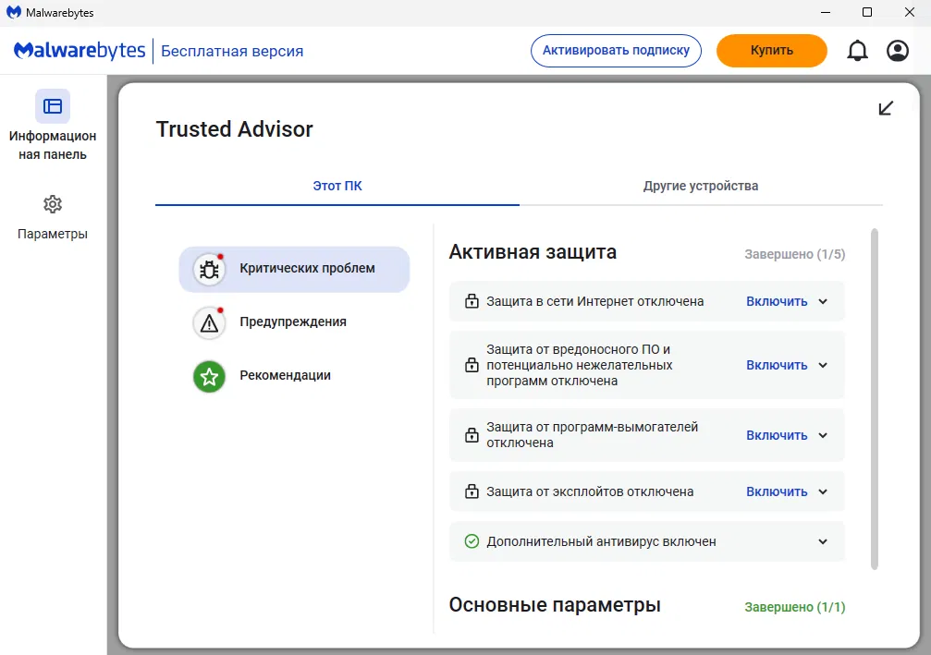
Task: Click Информационная панель label in sidebar
Action: pos(53,145)
